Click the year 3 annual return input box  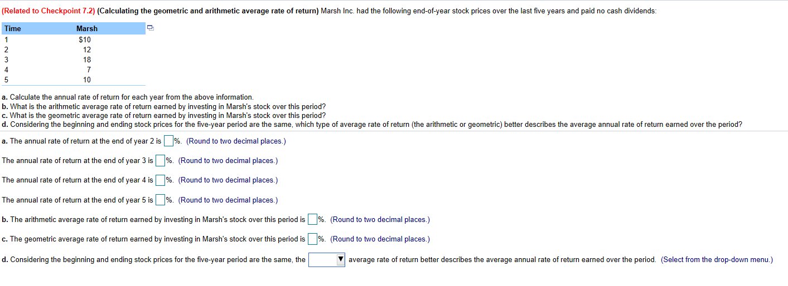pos(161,161)
